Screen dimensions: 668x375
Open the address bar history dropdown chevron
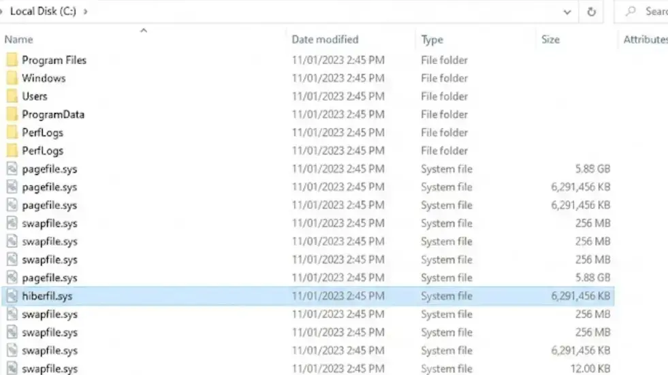point(567,12)
